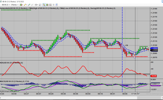Click the horizontal scrollbar thumb
Image resolution: width=163 pixels, height=100 pixels.
coord(149,98)
